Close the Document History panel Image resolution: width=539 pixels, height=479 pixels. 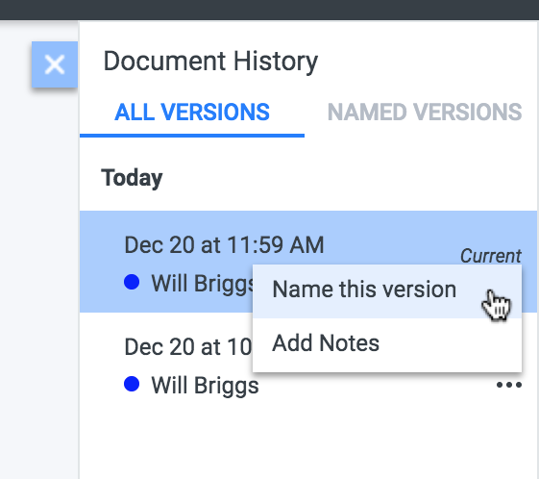[x=55, y=64]
